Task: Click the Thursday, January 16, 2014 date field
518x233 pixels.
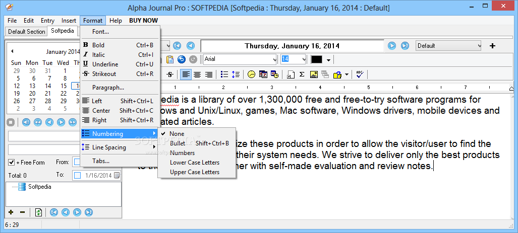Action: 292,46
